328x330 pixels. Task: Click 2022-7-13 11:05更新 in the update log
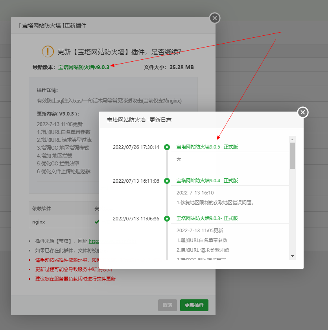[x=200, y=231]
